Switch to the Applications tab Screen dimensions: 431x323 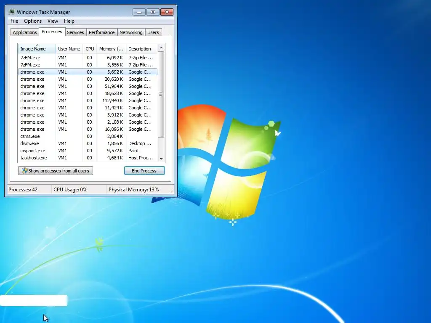click(25, 32)
